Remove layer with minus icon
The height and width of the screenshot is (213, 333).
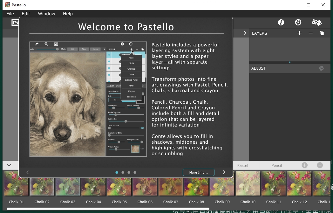coord(310,33)
